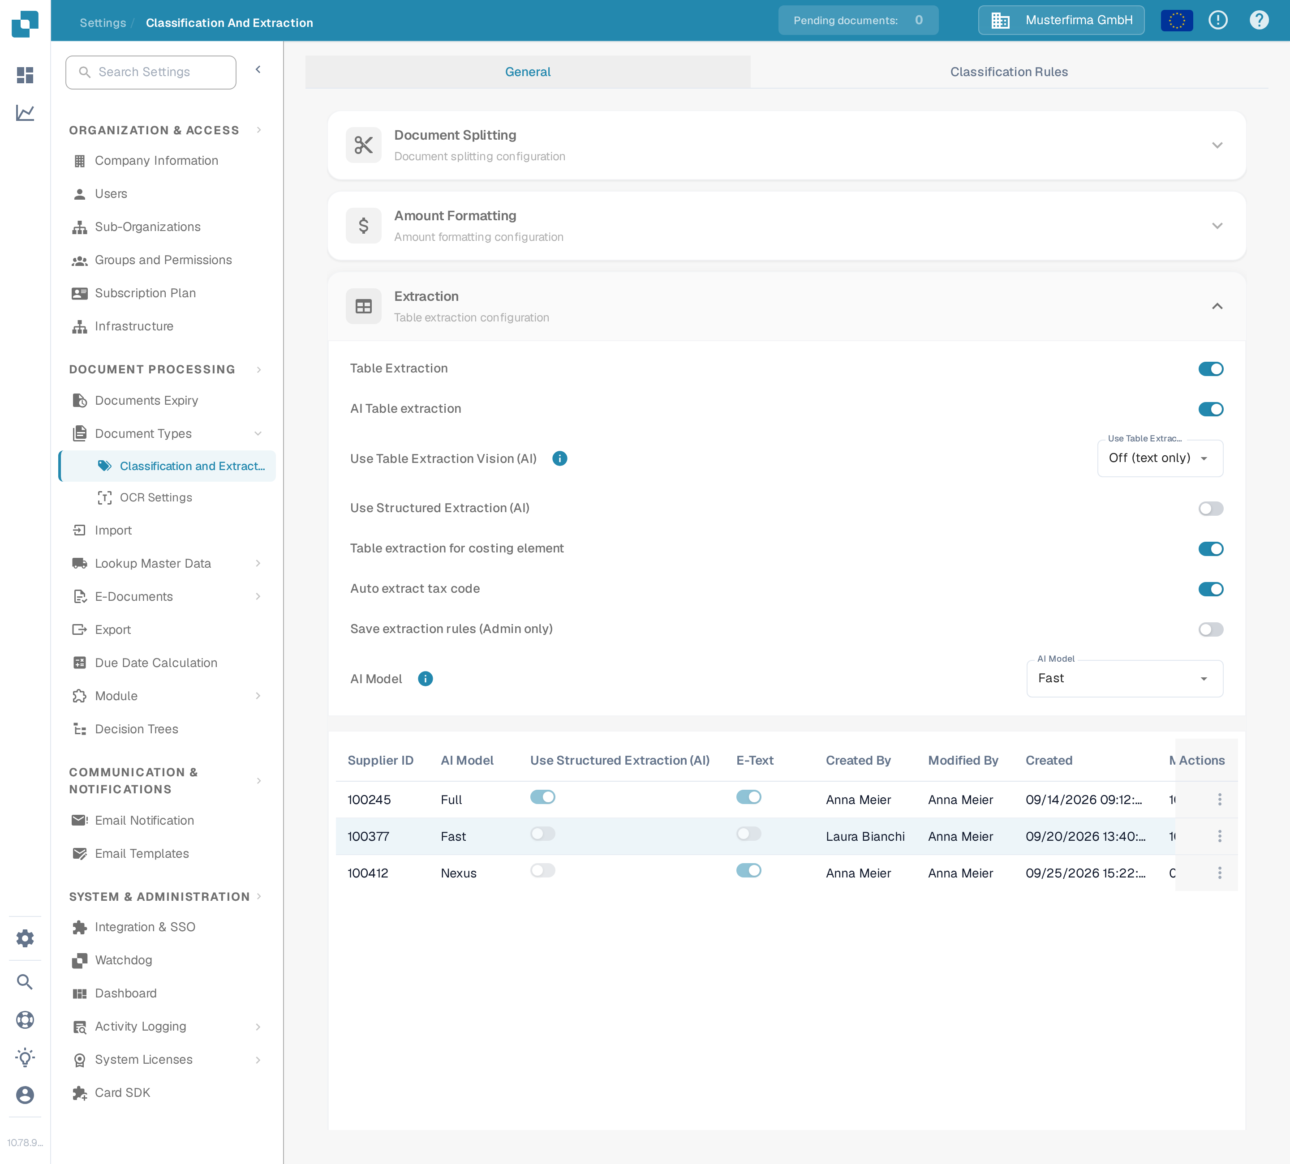Toggle the Table Extraction switch
The height and width of the screenshot is (1164, 1290).
click(1211, 369)
